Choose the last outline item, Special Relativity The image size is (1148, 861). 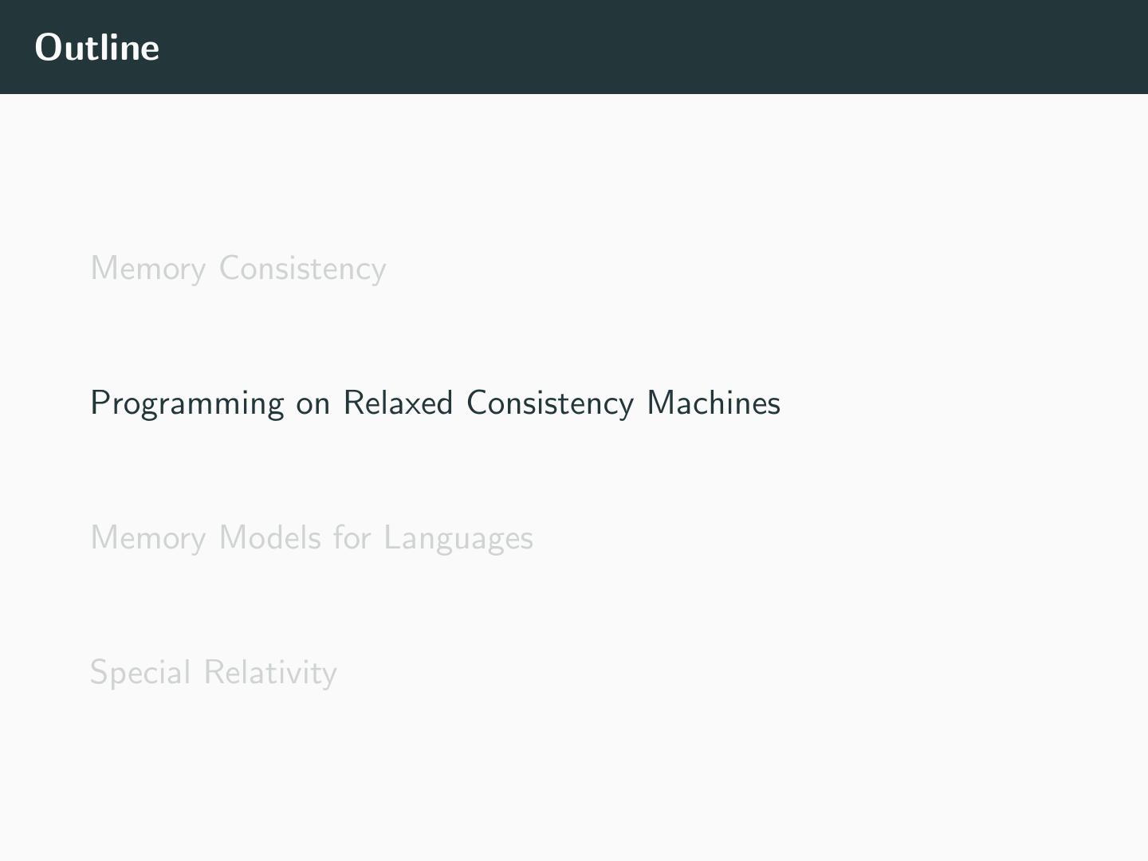[213, 673]
